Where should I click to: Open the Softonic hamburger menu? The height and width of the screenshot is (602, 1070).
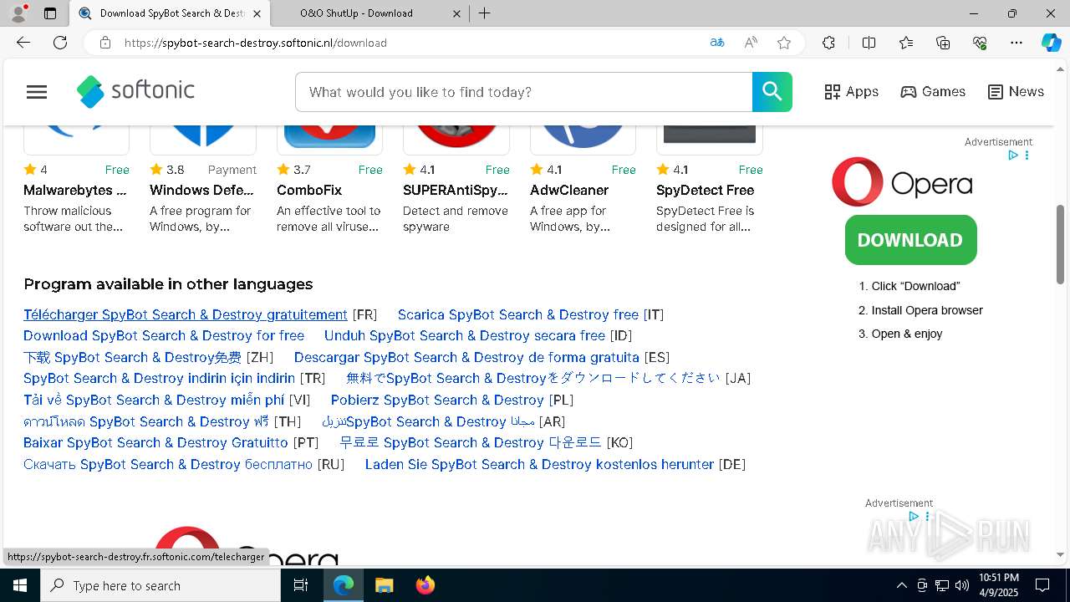37,92
